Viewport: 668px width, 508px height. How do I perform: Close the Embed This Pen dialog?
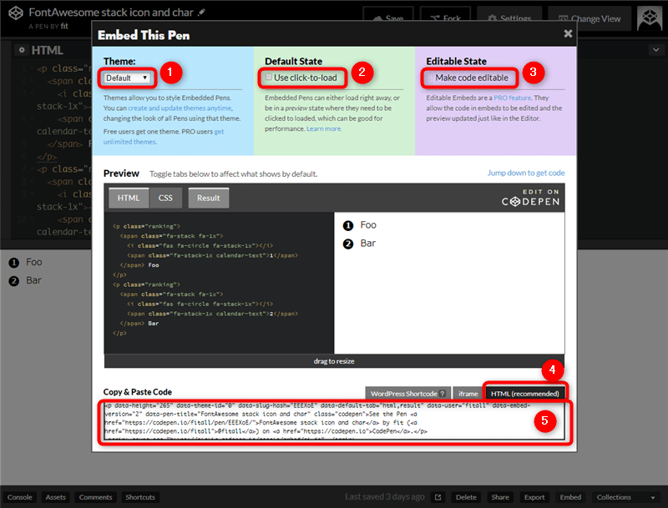pyautogui.click(x=568, y=34)
